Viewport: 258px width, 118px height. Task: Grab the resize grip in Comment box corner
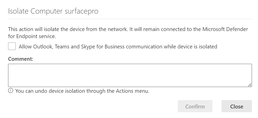coord(250,85)
